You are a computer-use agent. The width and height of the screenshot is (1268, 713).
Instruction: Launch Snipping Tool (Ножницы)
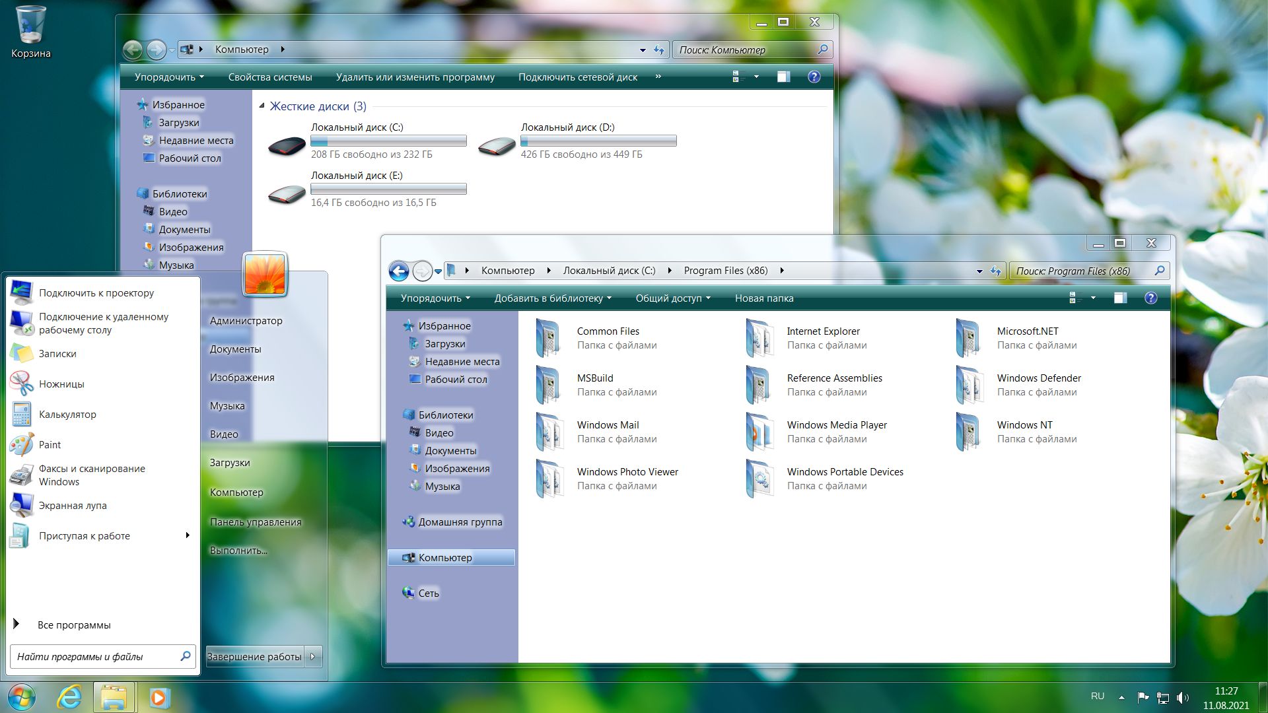click(61, 384)
